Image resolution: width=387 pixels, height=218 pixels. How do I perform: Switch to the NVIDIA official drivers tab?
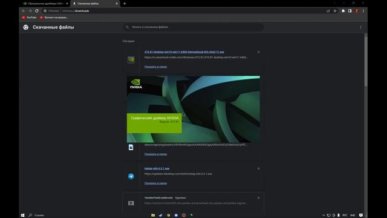tap(45, 4)
